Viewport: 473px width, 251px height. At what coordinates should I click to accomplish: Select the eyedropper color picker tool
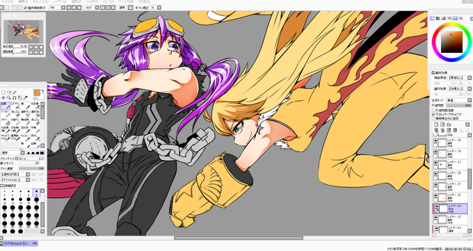point(25,98)
